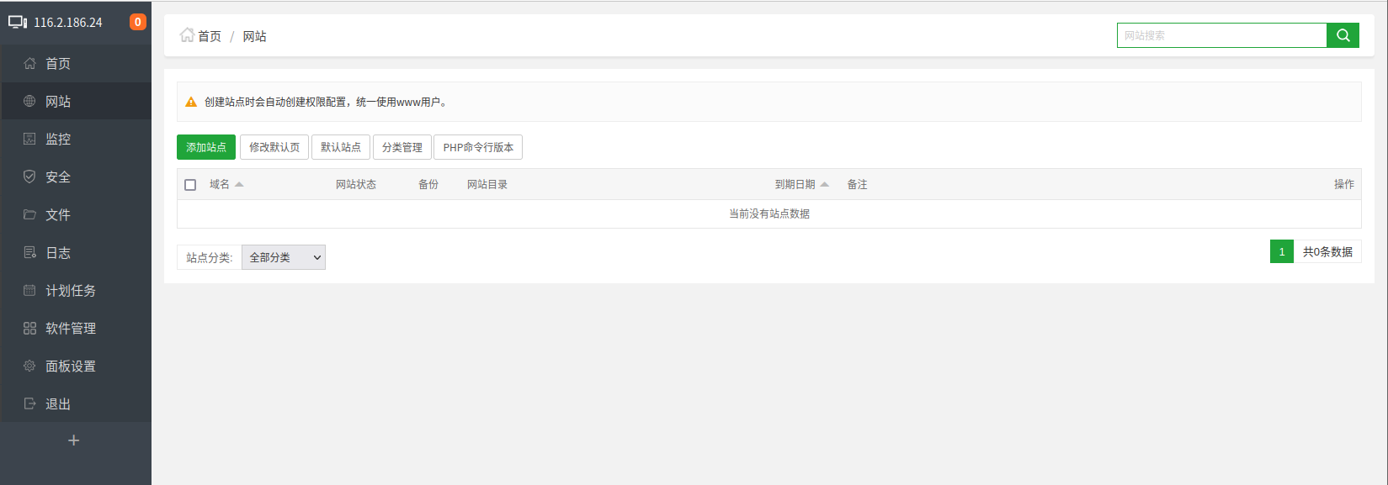
Task: Open 首页 in sidebar menu
Action: point(76,63)
